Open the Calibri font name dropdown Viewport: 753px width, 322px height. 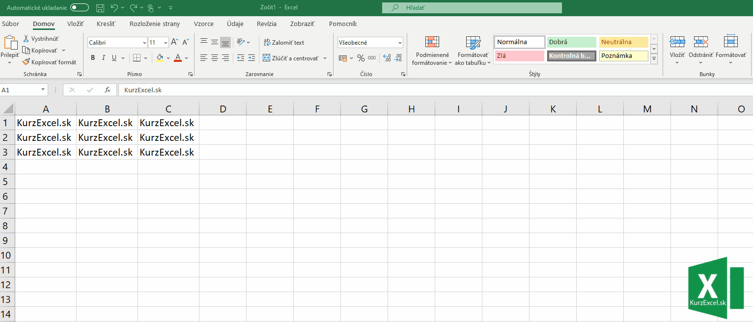pyautogui.click(x=144, y=43)
